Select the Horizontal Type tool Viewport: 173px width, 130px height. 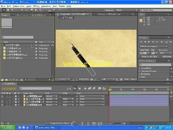[x=40, y=10]
